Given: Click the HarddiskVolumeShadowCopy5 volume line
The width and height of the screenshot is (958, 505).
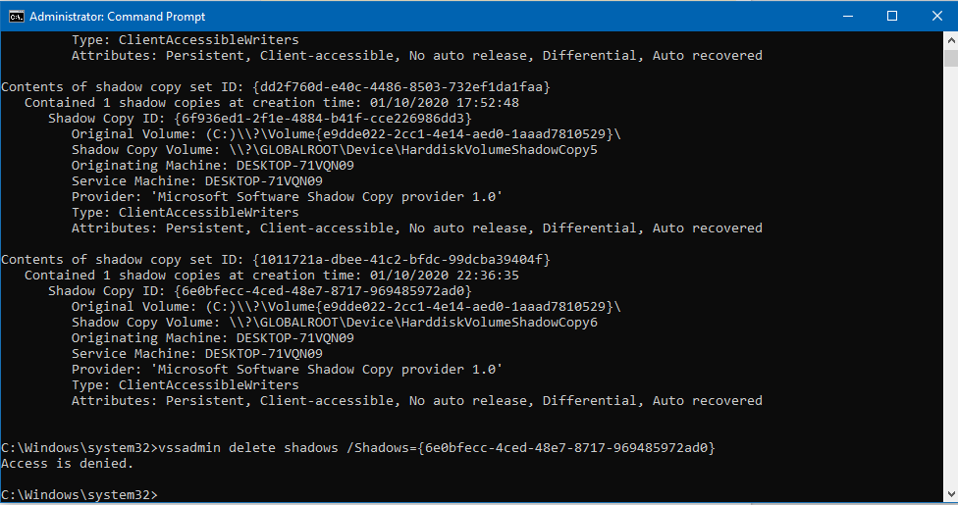Looking at the screenshot, I should (334, 150).
